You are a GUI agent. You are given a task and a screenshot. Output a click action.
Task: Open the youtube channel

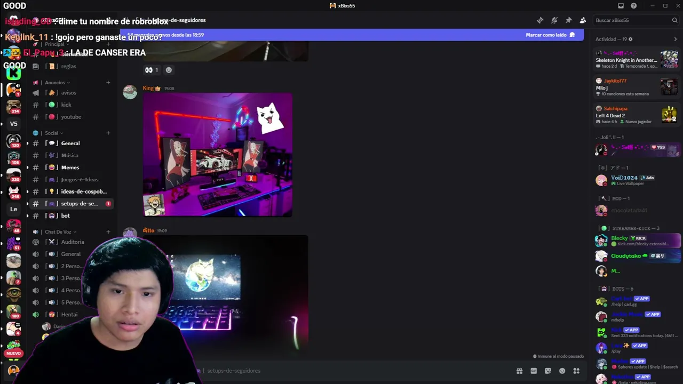tap(72, 117)
